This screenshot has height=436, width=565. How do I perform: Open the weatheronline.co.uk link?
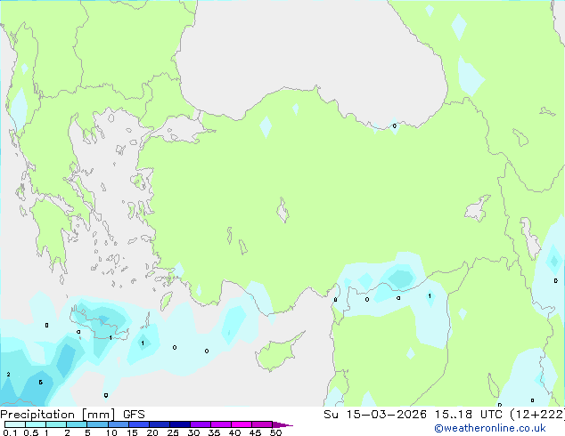point(490,428)
